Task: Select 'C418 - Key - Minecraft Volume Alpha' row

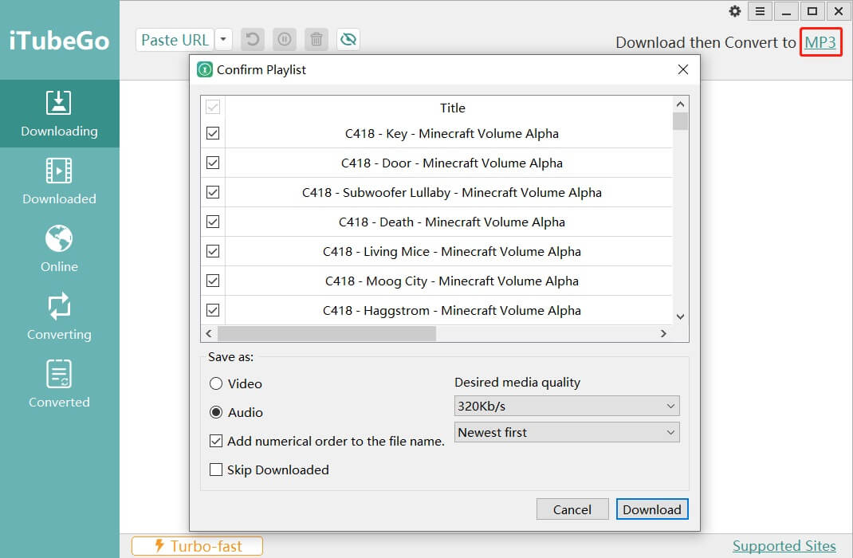Action: (x=449, y=134)
